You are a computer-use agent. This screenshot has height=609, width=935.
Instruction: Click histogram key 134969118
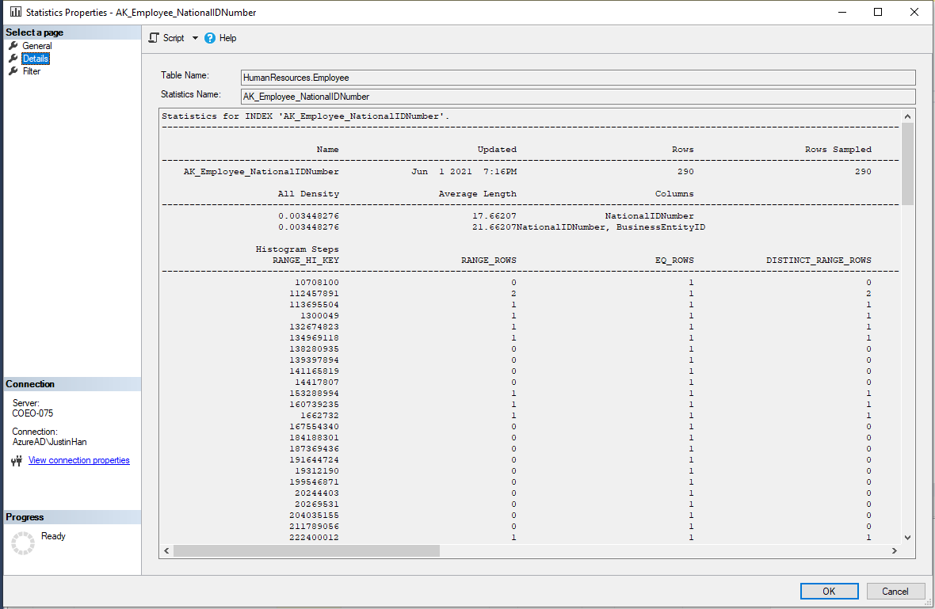click(x=314, y=338)
